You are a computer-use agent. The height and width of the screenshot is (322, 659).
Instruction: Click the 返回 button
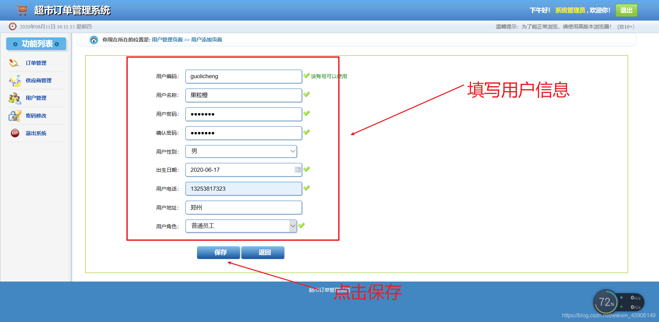coord(263,252)
